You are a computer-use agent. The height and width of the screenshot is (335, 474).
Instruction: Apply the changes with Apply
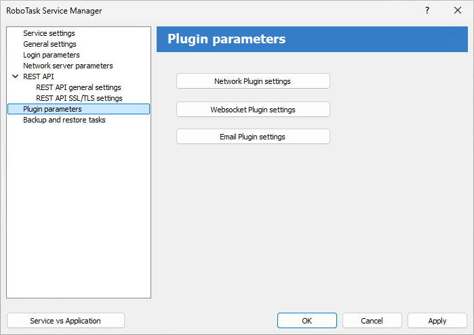[x=437, y=321]
